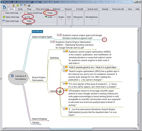Click the Undo arrow icon
Viewport: 142px width, 131px height.
tap(46, 17)
